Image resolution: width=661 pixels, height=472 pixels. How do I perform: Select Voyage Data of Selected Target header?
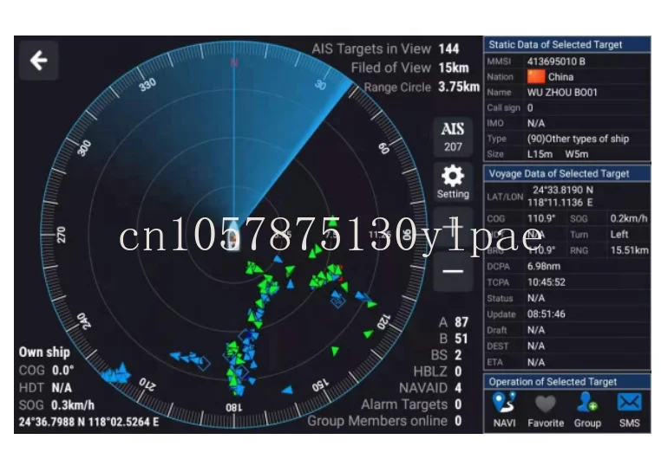coord(567,173)
